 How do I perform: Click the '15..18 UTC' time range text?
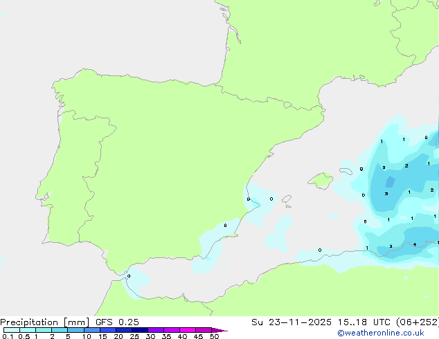click(364, 322)
